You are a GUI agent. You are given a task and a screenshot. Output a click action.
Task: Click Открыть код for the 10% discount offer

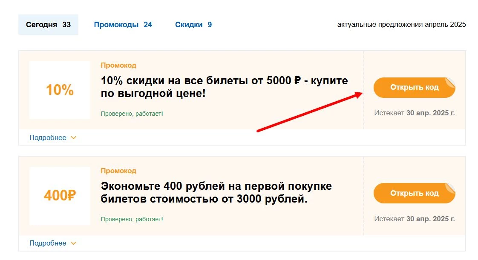tap(414, 87)
